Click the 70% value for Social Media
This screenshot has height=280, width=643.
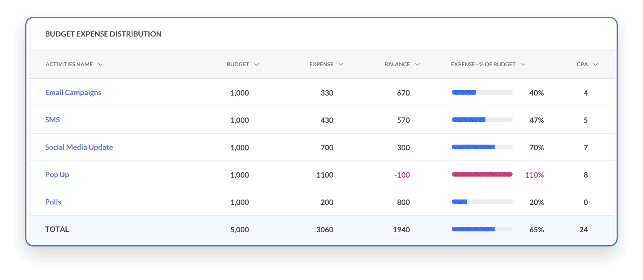point(537,148)
